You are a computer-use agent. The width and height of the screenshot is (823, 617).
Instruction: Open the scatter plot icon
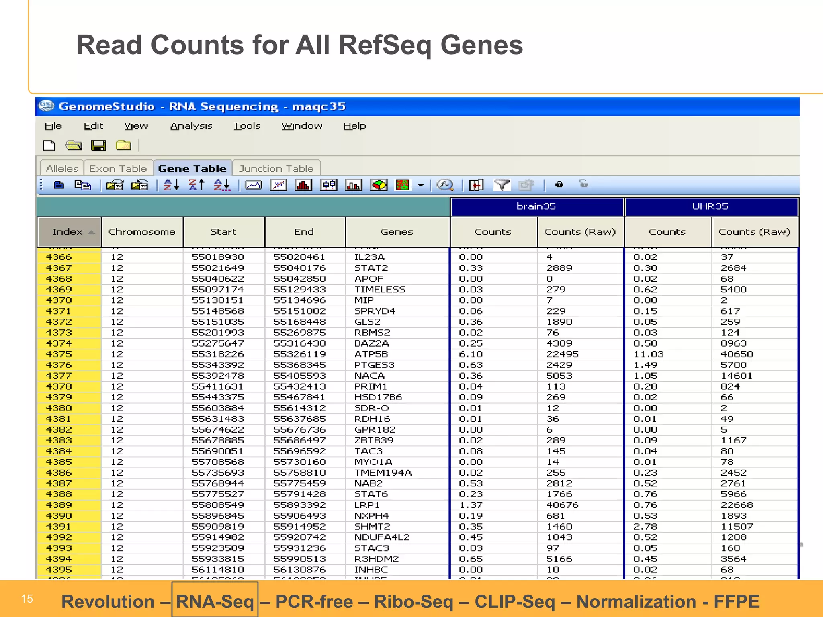278,185
